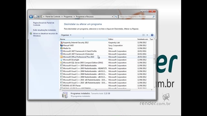Select Programas e Recursos breadcrumb
This screenshot has height=116, width=207.
85,16
